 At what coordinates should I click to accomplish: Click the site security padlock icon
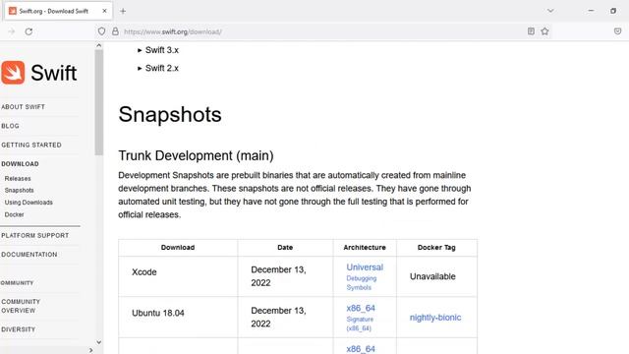(115, 31)
